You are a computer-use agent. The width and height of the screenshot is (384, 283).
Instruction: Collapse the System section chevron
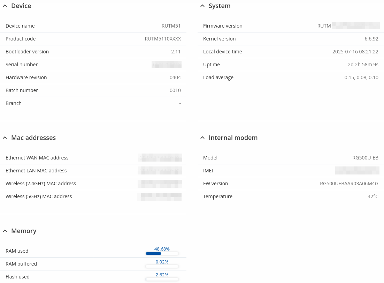pyautogui.click(x=202, y=6)
